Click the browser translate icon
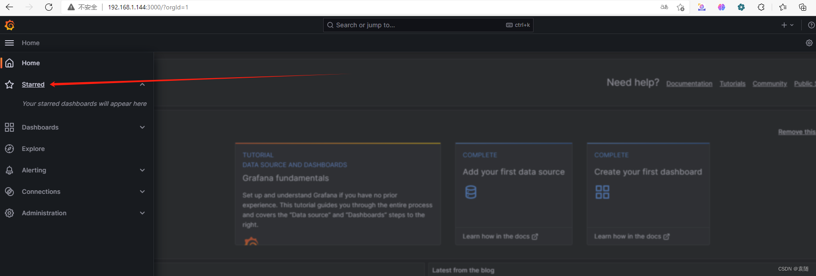Viewport: 816px width, 276px height. (664, 7)
